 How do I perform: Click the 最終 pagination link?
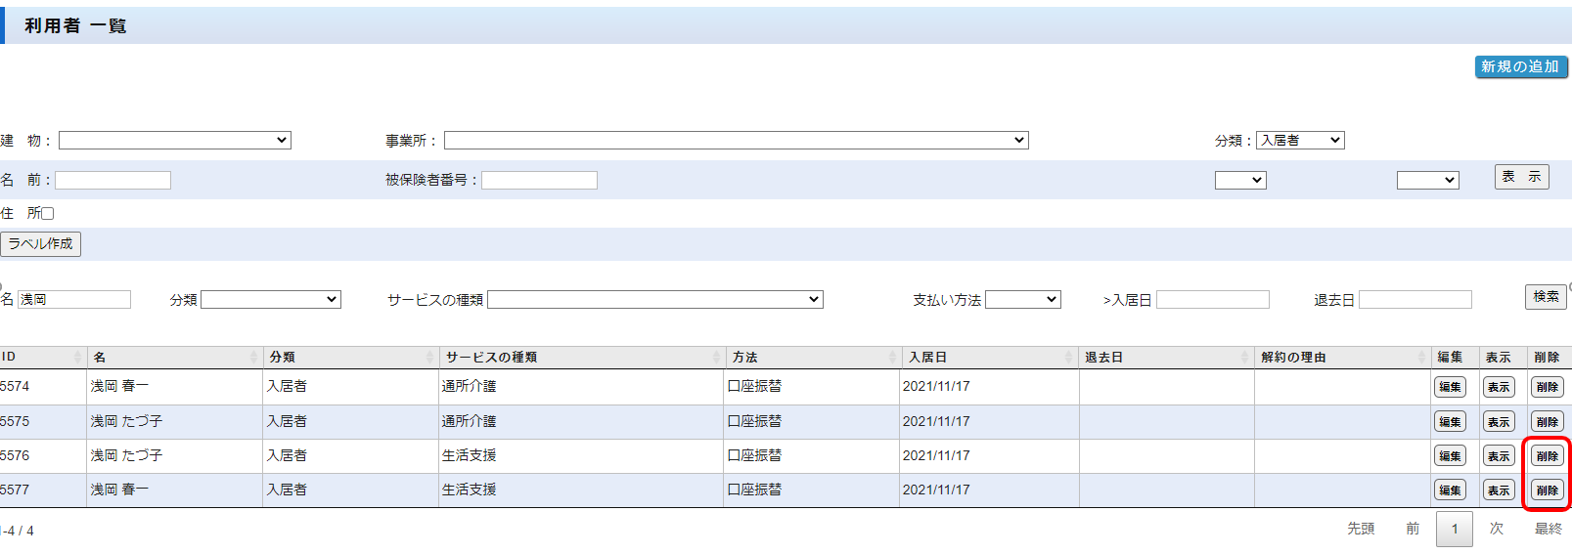pyautogui.click(x=1548, y=529)
